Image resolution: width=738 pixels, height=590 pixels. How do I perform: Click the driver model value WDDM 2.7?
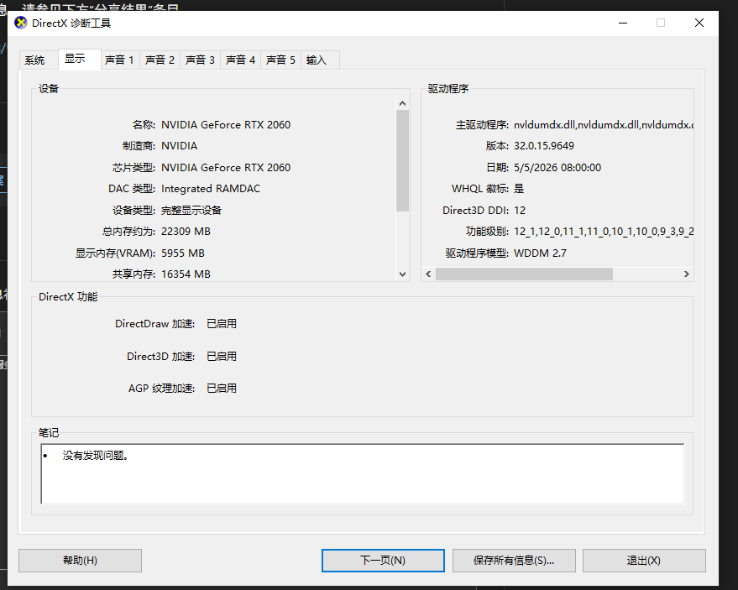541,253
